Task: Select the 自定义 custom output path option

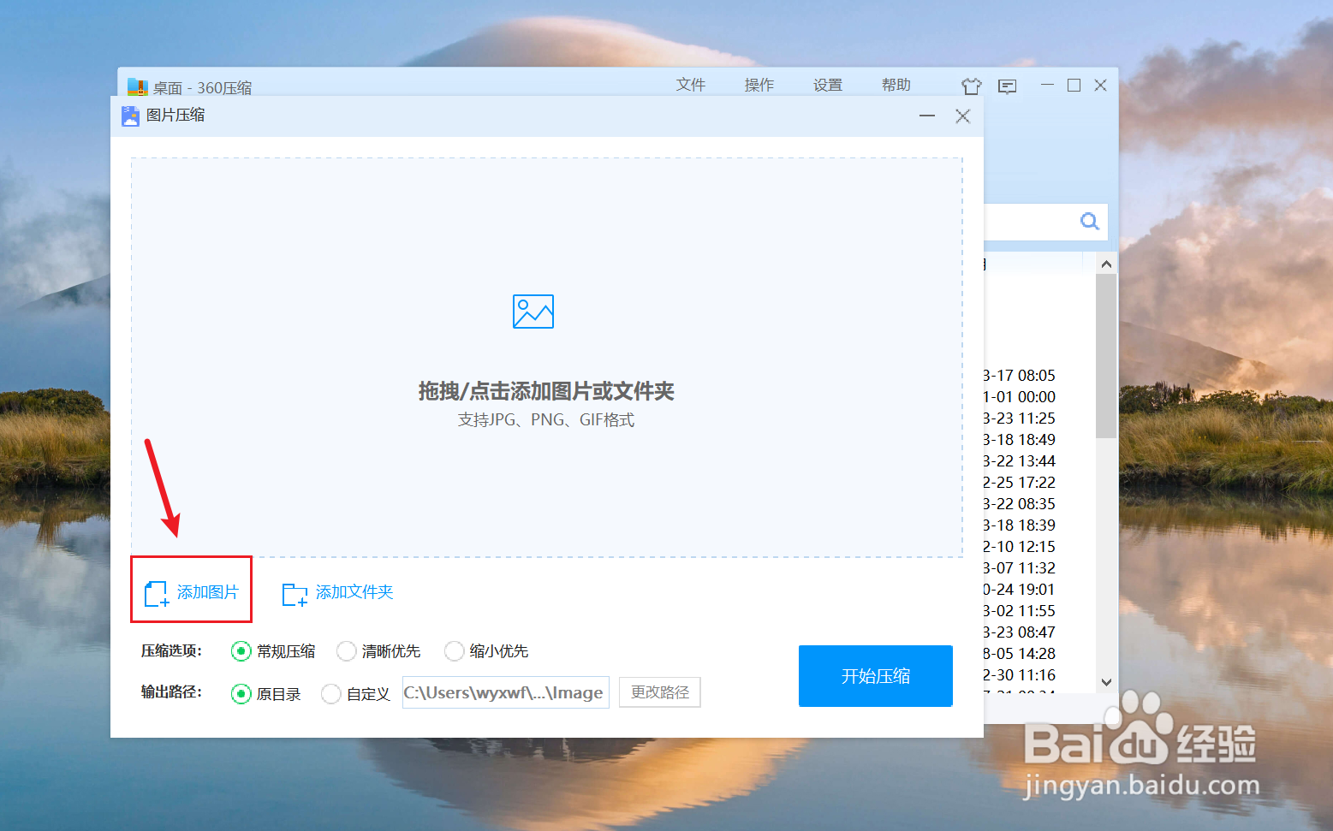Action: pyautogui.click(x=331, y=694)
